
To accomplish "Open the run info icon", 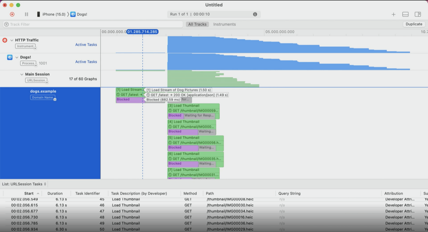I will point(255,14).
